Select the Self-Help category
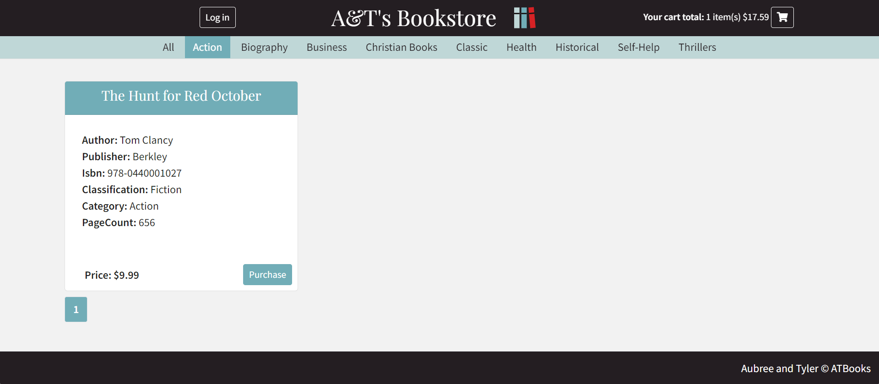879x384 pixels. (x=639, y=47)
